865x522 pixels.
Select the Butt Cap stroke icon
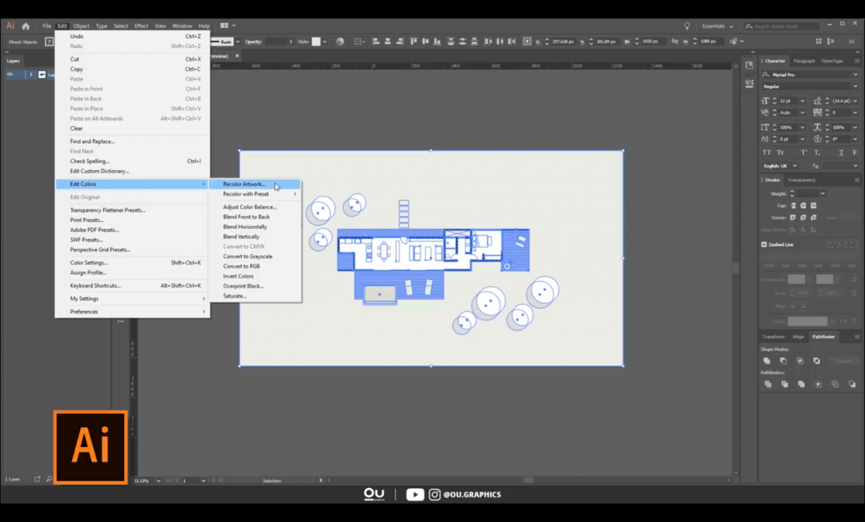[x=794, y=206]
